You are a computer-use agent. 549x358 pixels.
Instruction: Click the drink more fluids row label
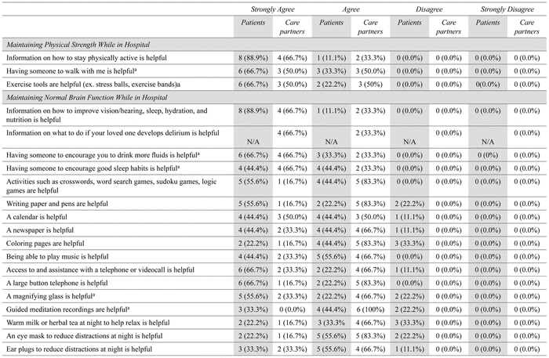coord(98,156)
